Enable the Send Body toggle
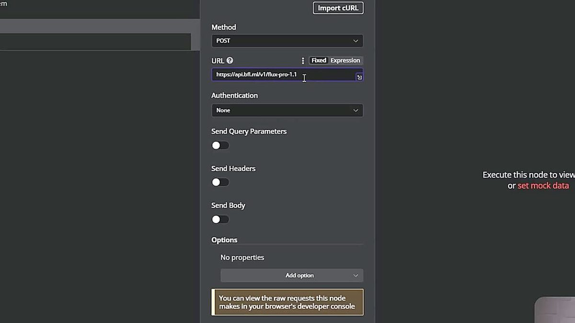 point(220,219)
